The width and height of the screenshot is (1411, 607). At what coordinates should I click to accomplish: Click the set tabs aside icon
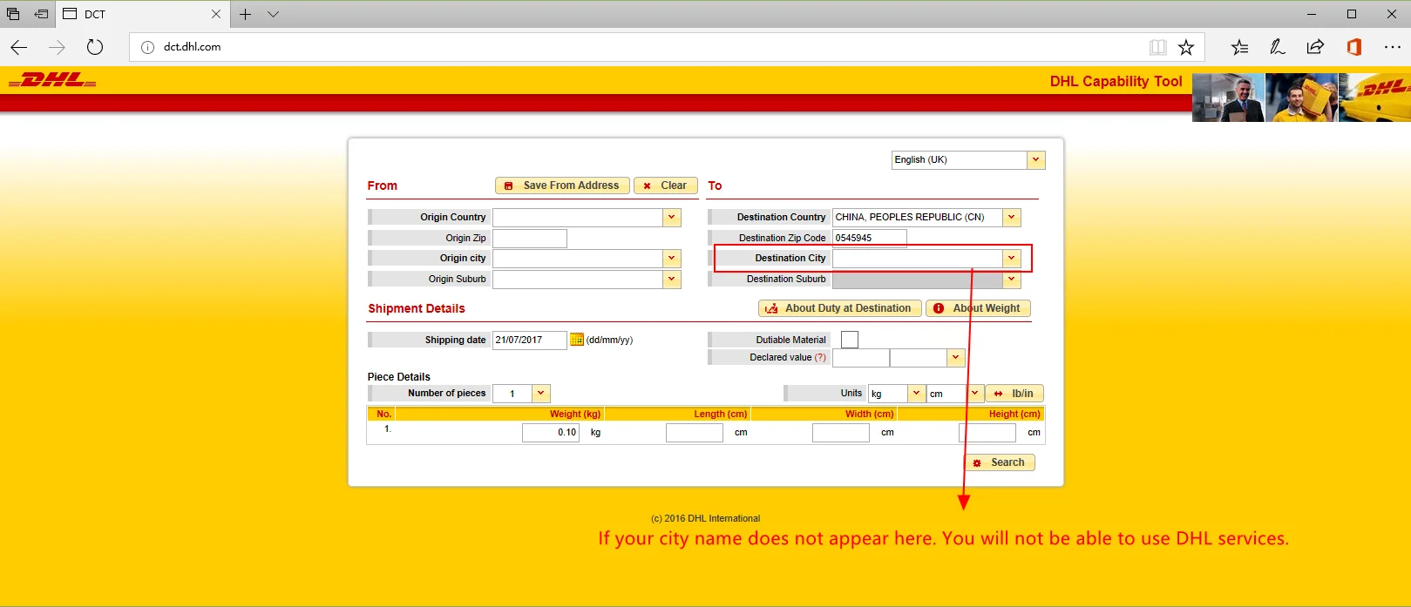point(41,14)
